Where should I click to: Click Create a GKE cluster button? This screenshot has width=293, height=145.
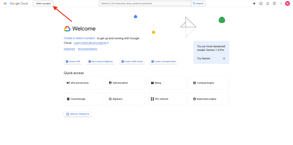(132, 61)
